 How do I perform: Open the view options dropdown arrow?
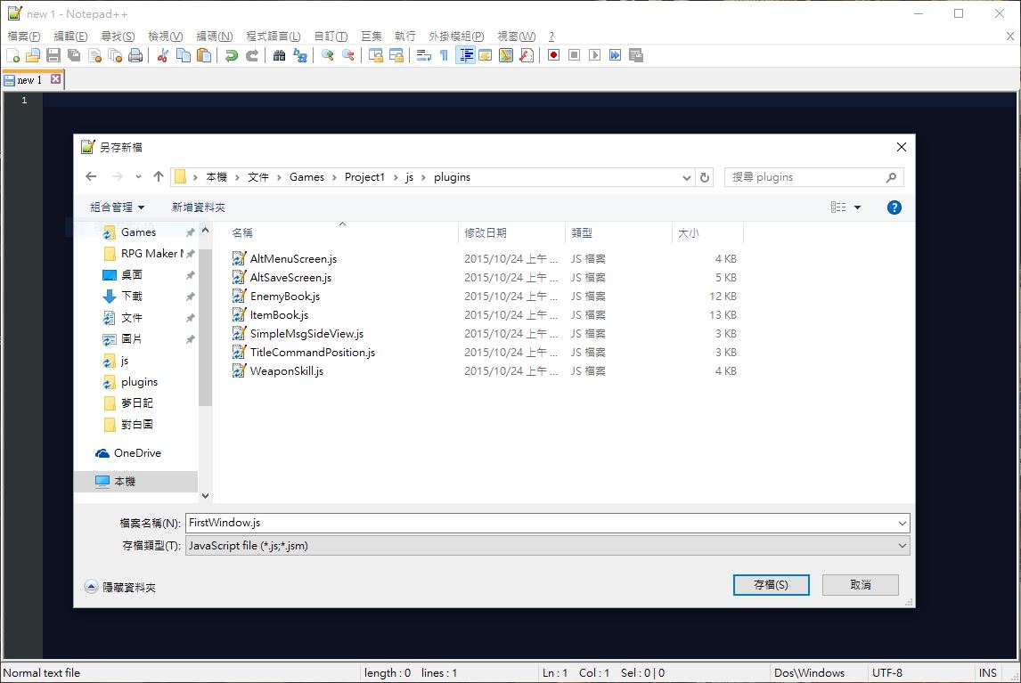(x=858, y=207)
